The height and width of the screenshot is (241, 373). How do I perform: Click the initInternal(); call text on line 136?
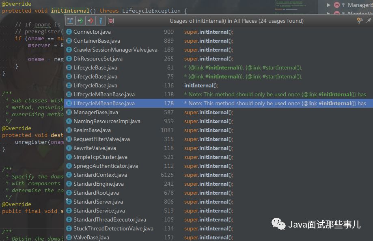click(x=201, y=85)
